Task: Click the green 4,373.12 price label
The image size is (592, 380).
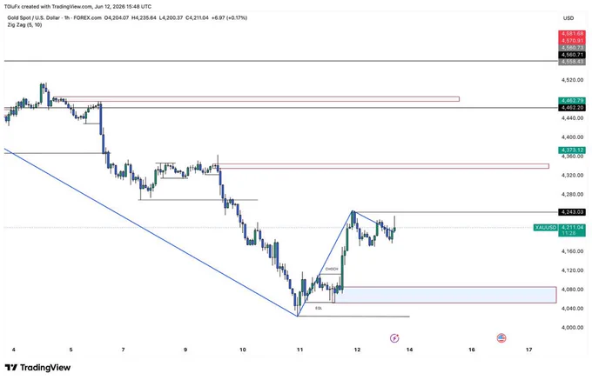Action: [x=572, y=150]
